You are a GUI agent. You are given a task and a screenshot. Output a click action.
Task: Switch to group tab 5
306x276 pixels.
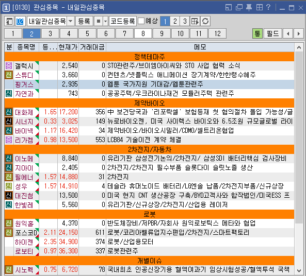(87, 33)
